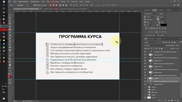Select the Crop tool
This screenshot has width=182, height=102.
pos(10,24)
